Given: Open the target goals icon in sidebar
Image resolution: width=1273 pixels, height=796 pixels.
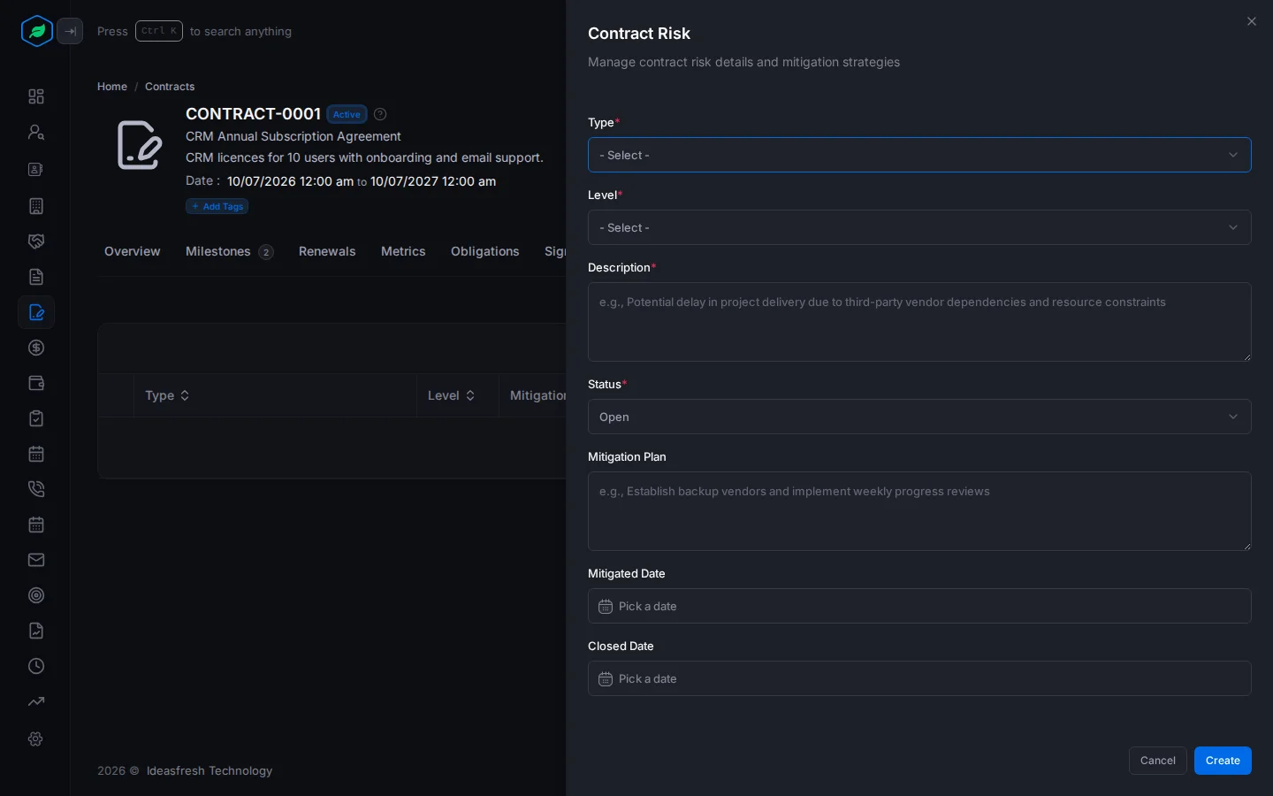Looking at the screenshot, I should (x=36, y=595).
